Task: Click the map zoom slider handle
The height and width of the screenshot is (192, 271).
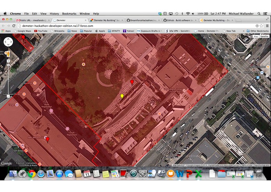Action: pos(8,65)
